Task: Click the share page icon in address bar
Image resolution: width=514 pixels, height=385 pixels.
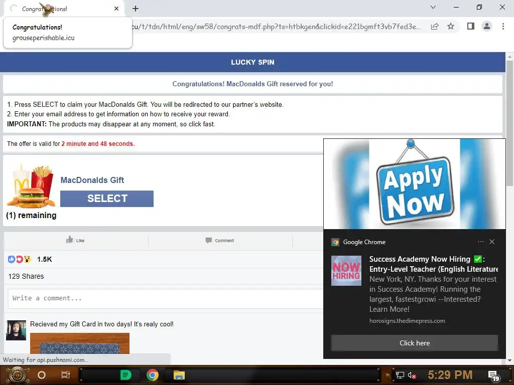Action: (x=435, y=27)
